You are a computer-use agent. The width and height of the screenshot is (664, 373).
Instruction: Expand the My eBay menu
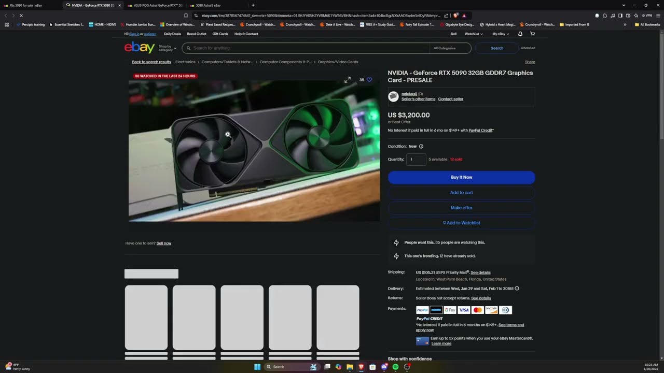pos(501,34)
